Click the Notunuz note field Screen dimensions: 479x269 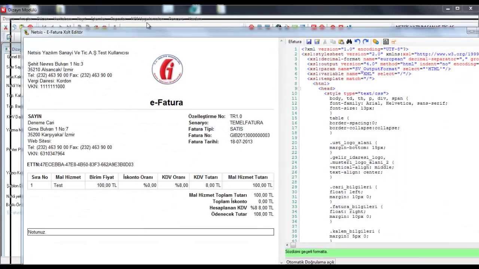pyautogui.click(x=150, y=232)
